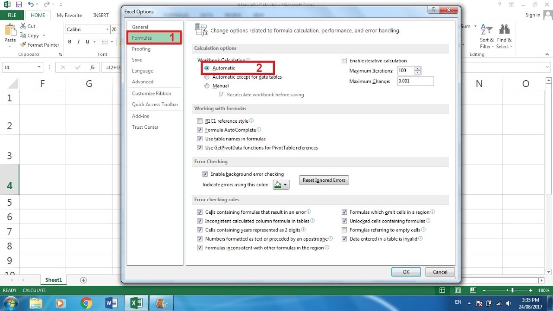Image resolution: width=553 pixels, height=311 pixels.
Task: Enable iterative calculation checkbox
Action: click(344, 60)
